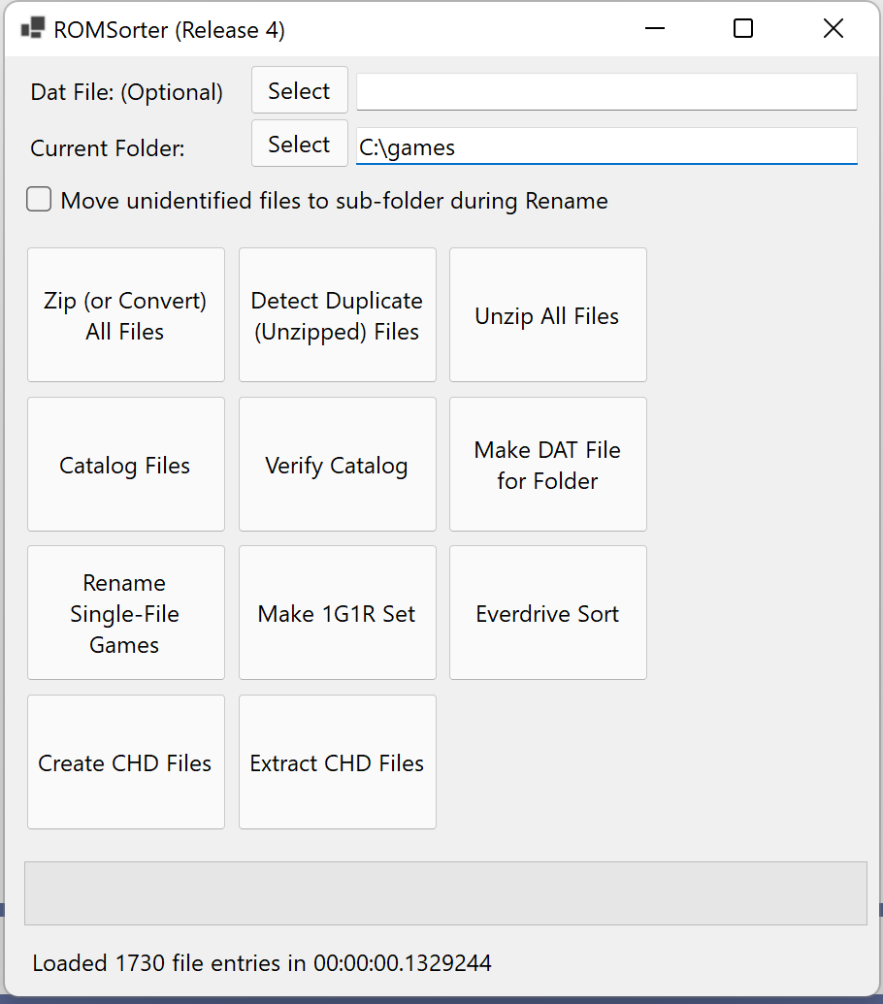Focus the Current Folder field showing C:\games
Image resolution: width=883 pixels, height=1004 pixels.
pos(606,146)
